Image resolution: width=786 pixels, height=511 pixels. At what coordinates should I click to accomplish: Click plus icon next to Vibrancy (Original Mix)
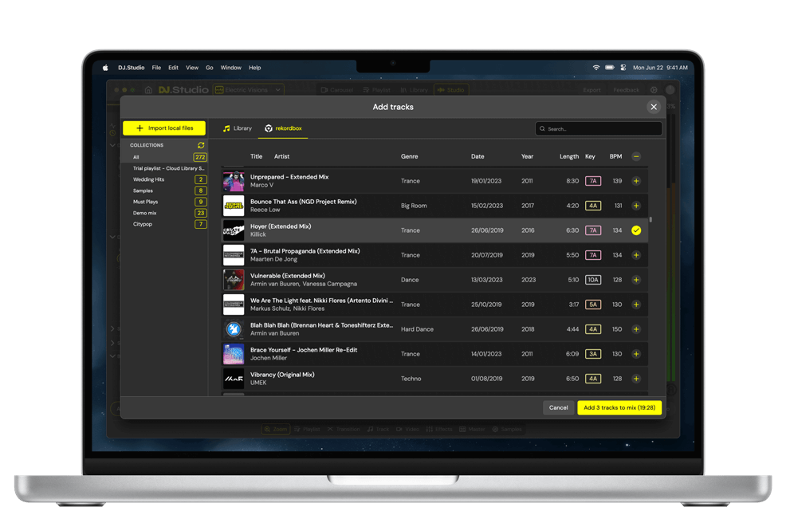[x=636, y=379]
